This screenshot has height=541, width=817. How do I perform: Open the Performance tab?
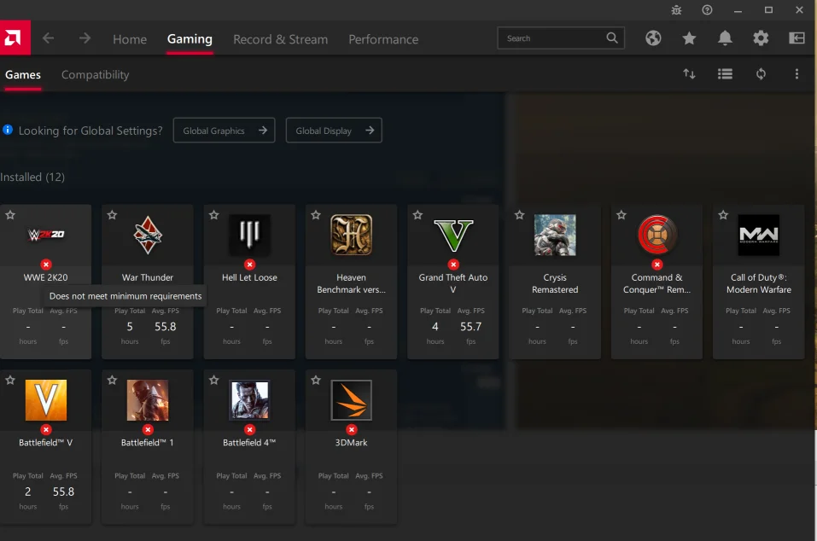[x=383, y=39]
